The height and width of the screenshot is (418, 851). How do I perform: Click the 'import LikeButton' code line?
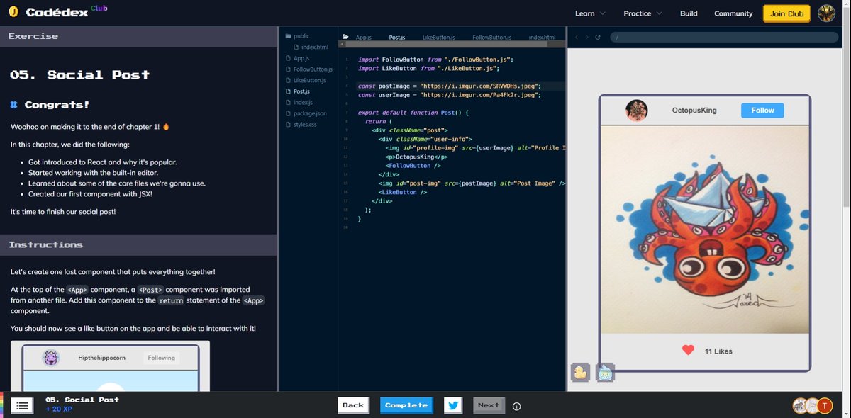click(x=428, y=69)
